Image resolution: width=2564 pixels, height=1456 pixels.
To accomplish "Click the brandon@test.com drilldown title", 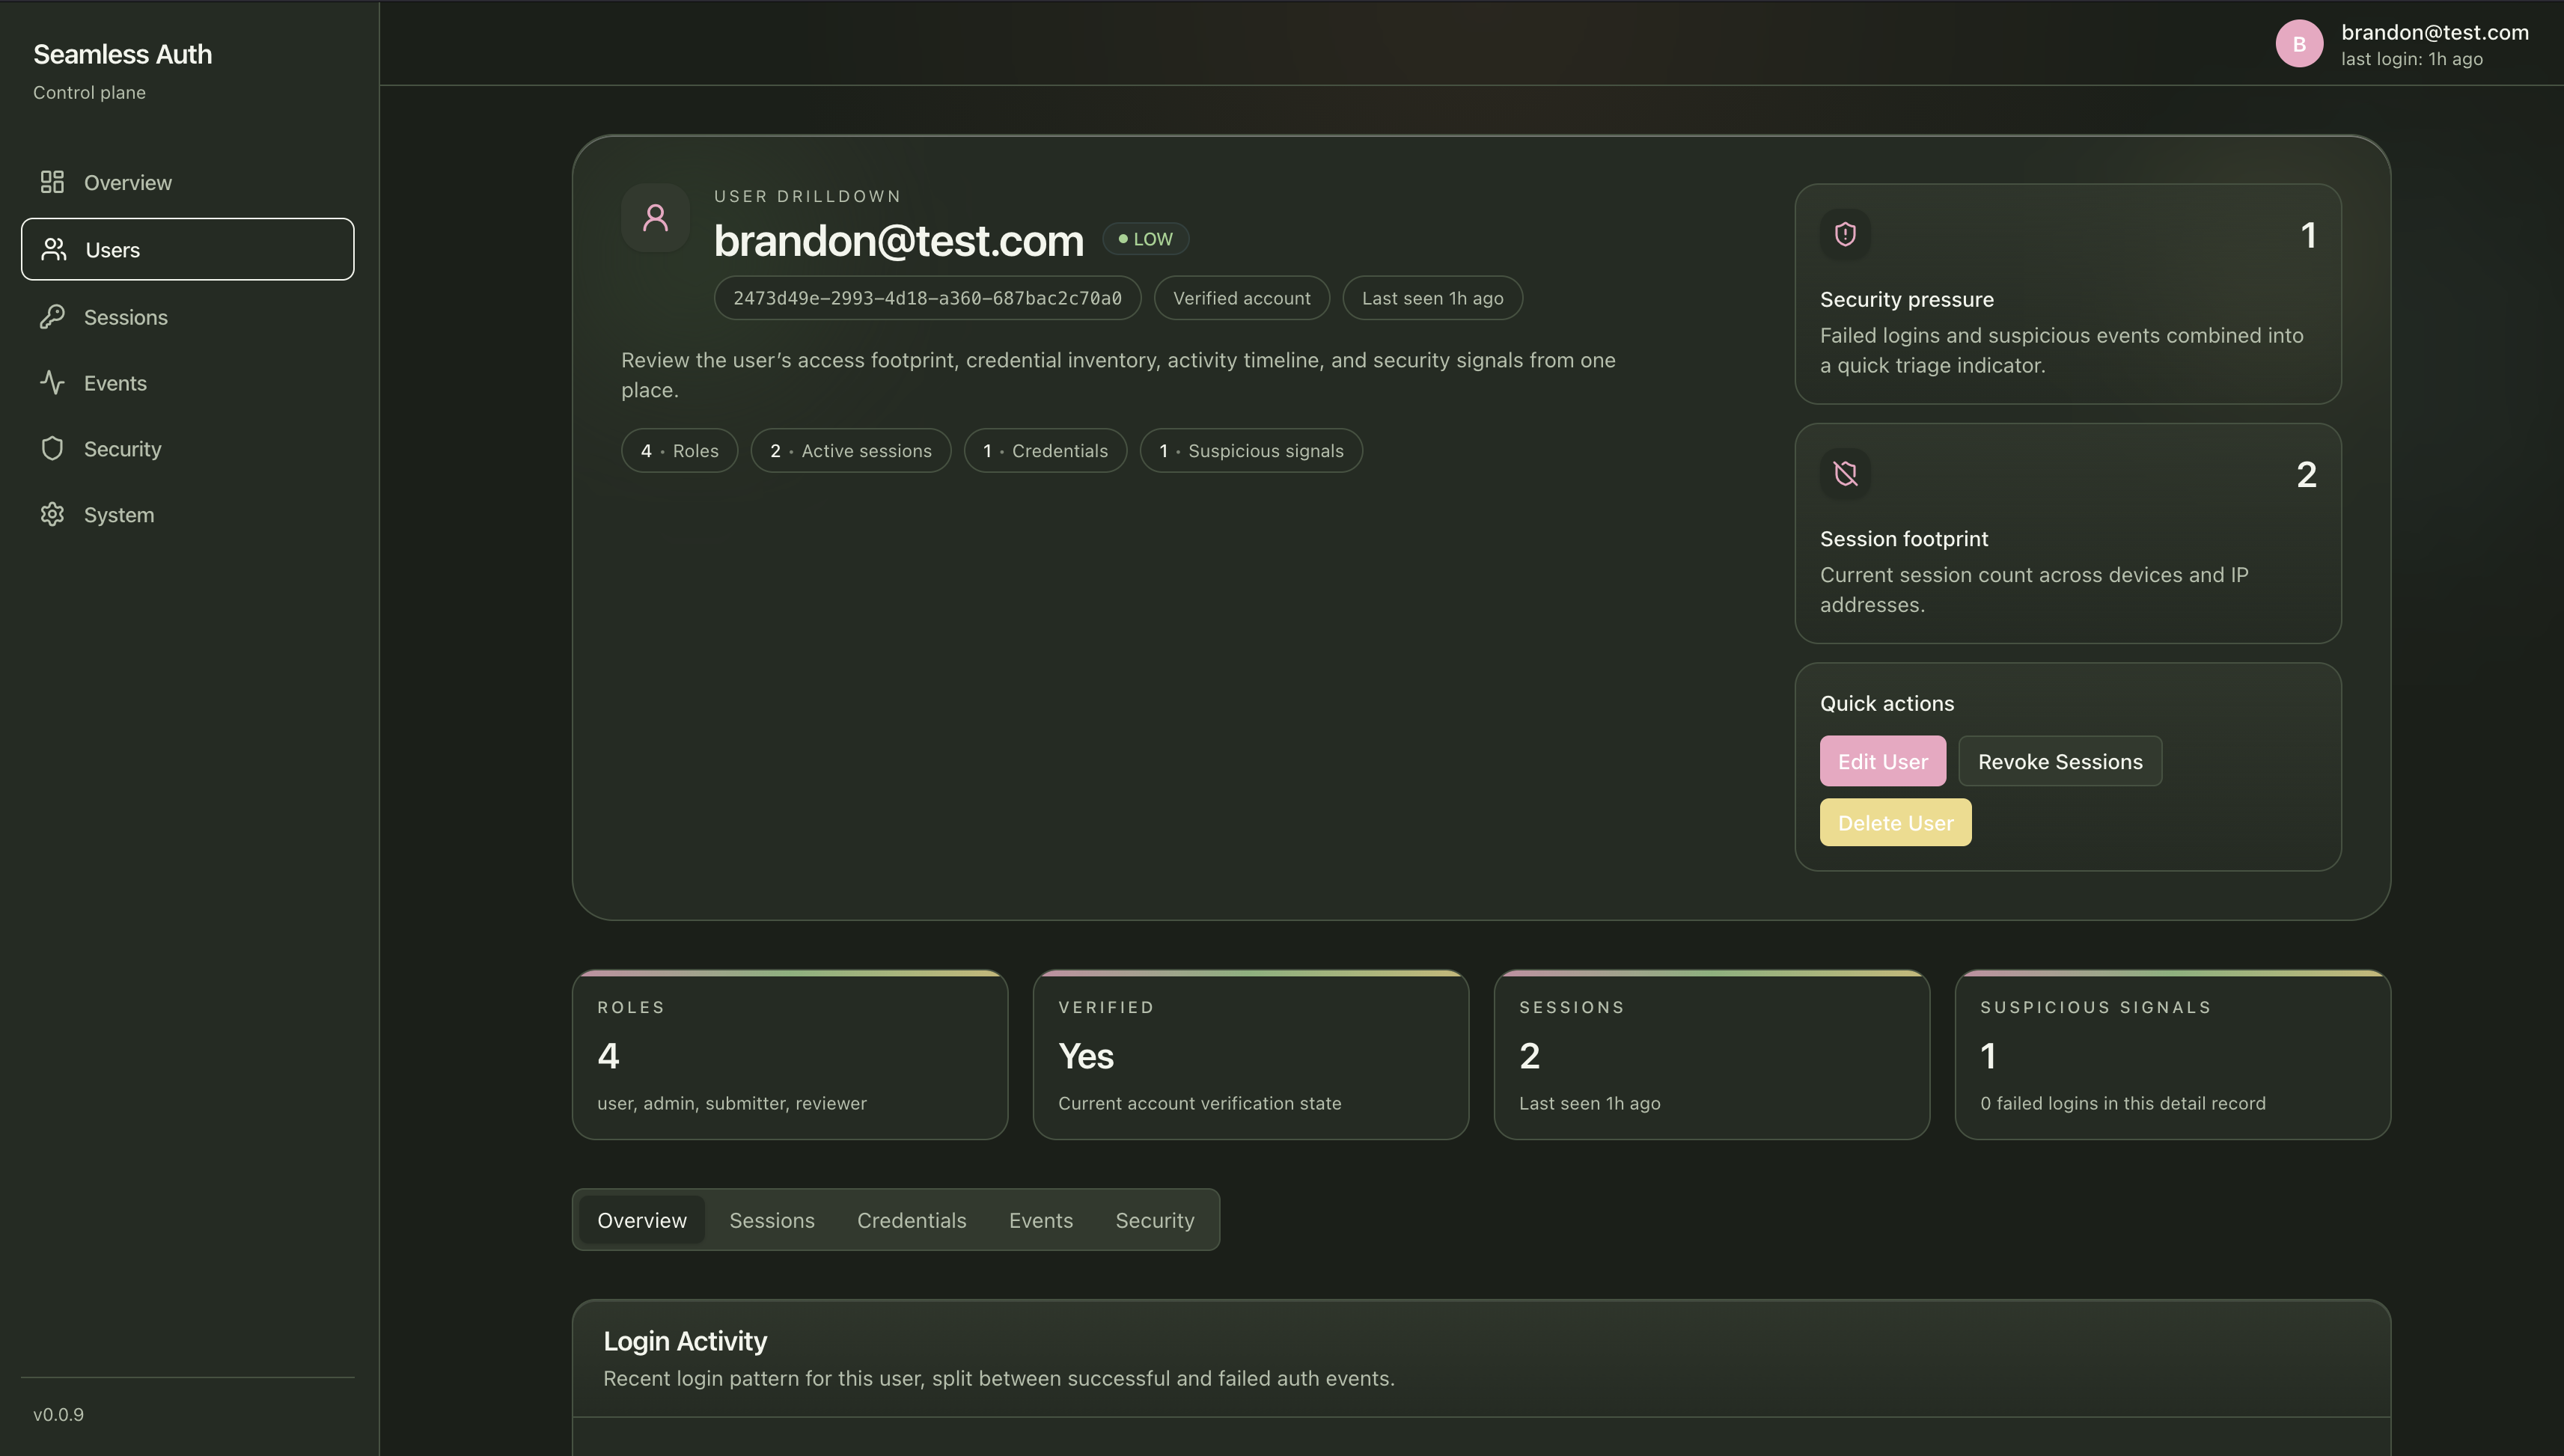I will 898,240.
